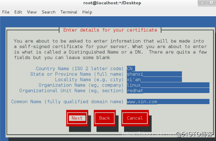Select the State field containing shanxi
216x141 pixels.
click(154, 74)
